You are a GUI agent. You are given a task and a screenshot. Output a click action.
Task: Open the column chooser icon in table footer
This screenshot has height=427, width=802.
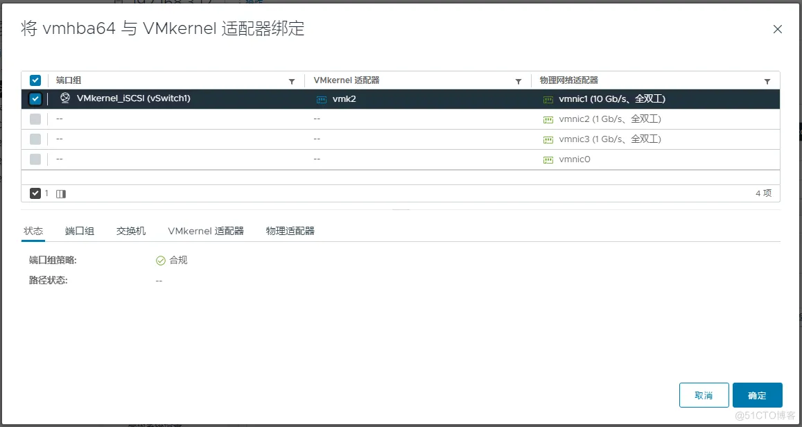click(x=61, y=194)
